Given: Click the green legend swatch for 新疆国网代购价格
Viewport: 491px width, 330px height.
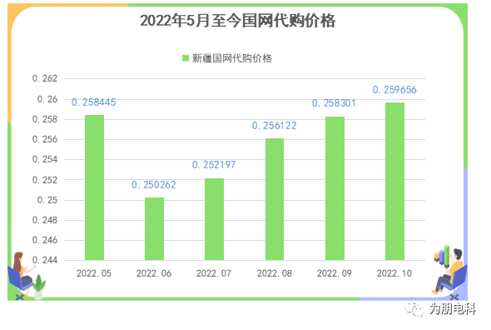Looking at the screenshot, I should [186, 58].
